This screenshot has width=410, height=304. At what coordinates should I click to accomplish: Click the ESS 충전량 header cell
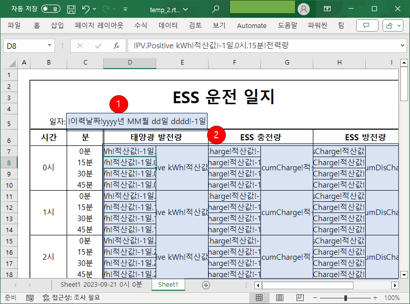(260, 137)
